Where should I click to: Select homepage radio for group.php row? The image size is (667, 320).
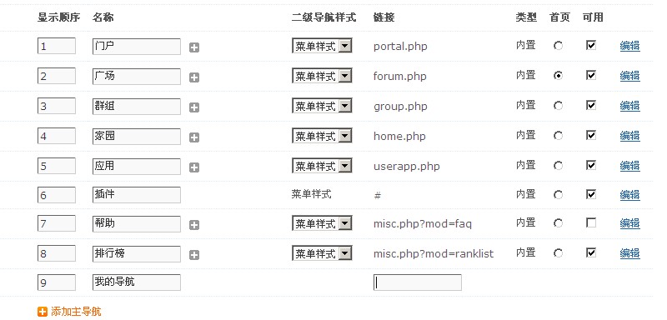[558, 105]
